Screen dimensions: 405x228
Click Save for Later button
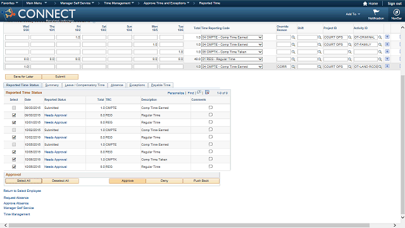point(23,77)
